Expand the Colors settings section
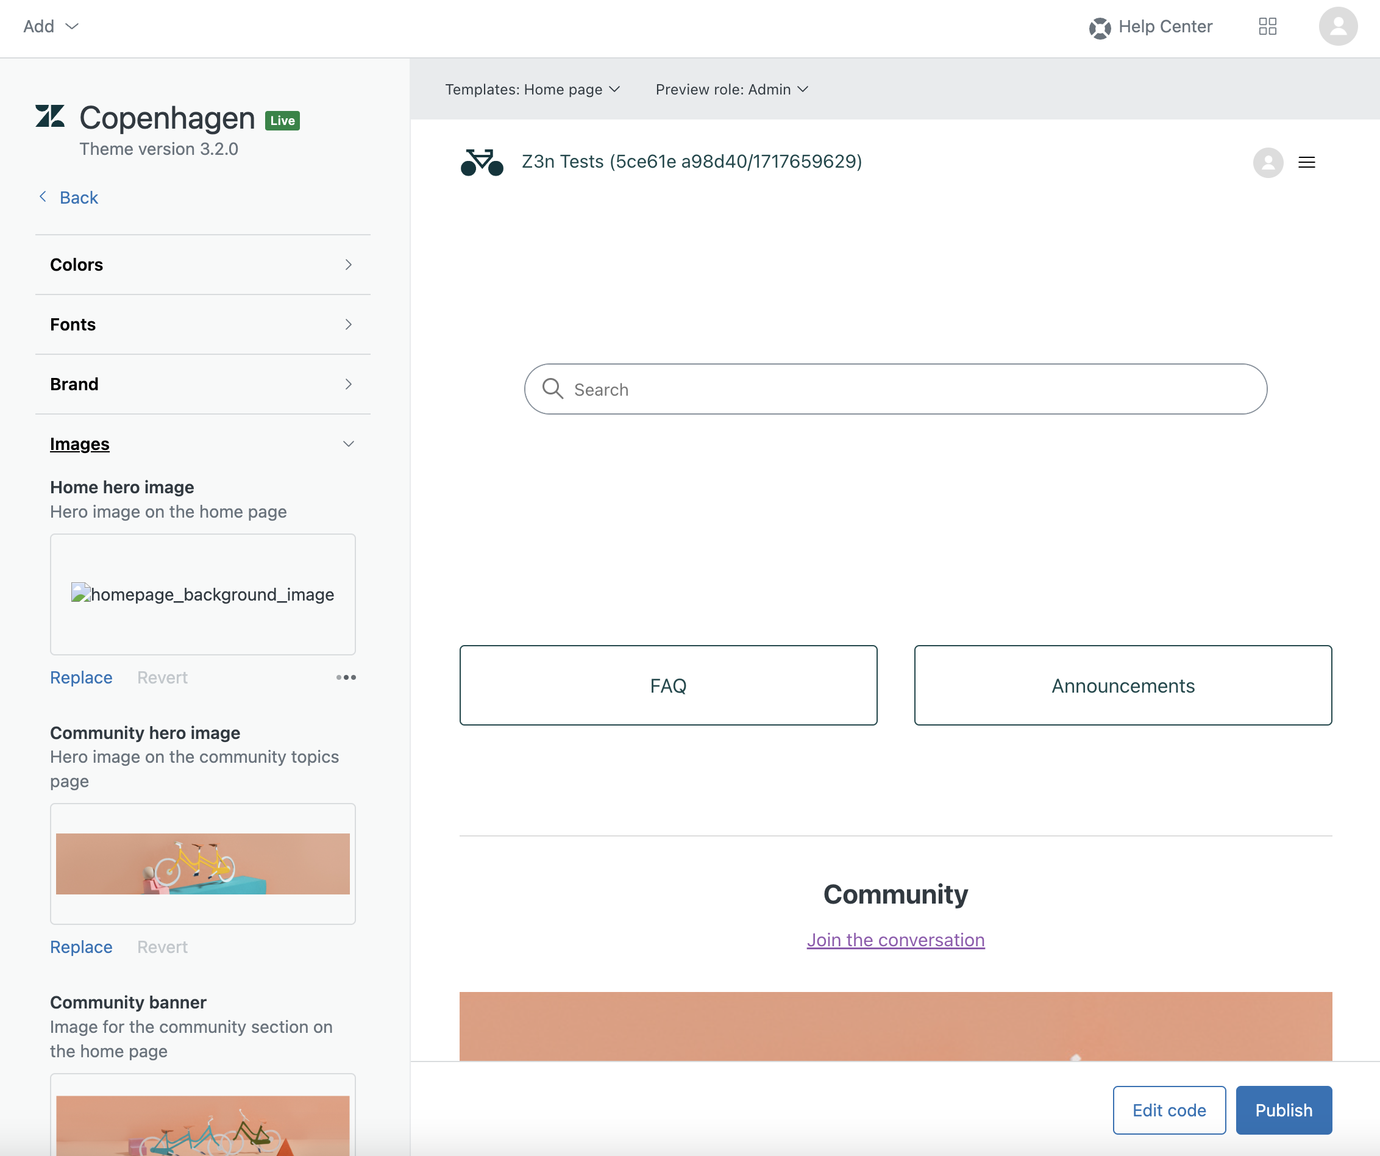 coord(202,265)
